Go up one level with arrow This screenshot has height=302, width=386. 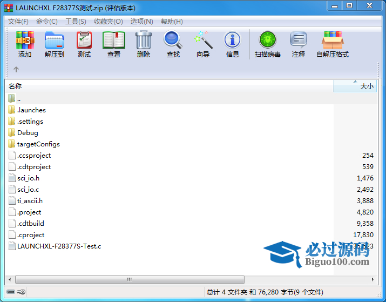point(16,70)
